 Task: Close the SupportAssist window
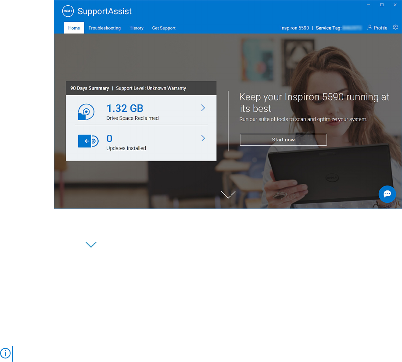pyautogui.click(x=395, y=5)
